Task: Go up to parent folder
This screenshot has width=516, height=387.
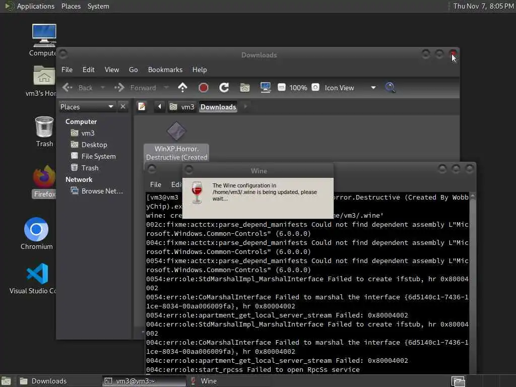Action: pos(182,88)
